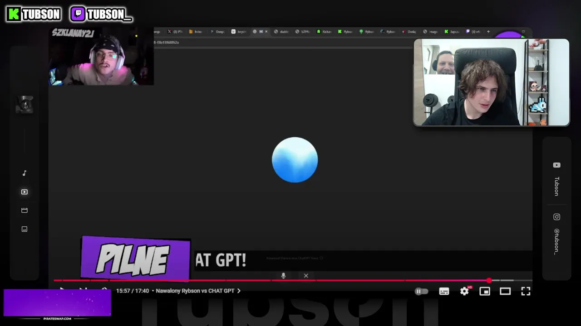Click the video play icon in left sidebar

pos(25,192)
